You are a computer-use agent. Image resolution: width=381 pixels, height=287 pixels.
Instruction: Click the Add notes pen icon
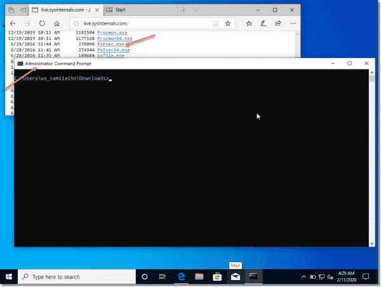(262, 24)
